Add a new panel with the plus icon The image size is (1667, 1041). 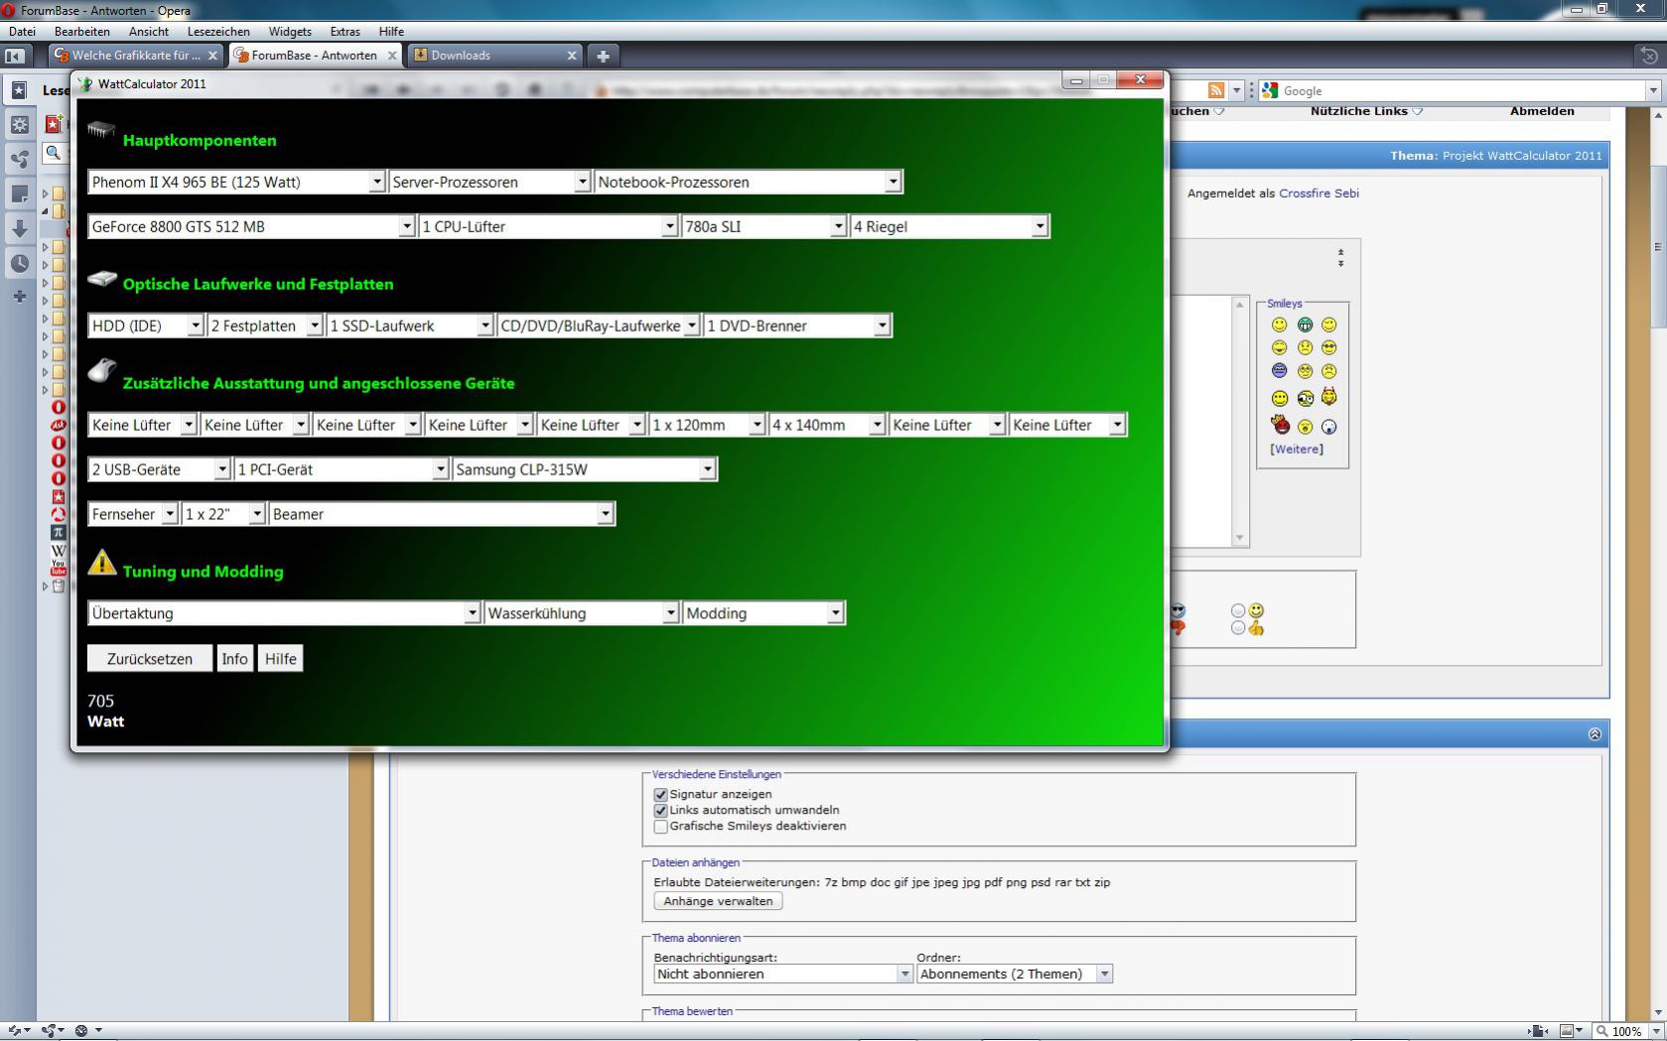tap(19, 296)
